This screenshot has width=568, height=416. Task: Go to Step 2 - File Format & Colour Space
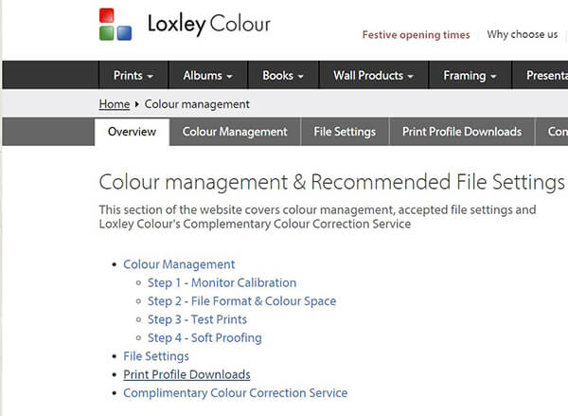[241, 301]
